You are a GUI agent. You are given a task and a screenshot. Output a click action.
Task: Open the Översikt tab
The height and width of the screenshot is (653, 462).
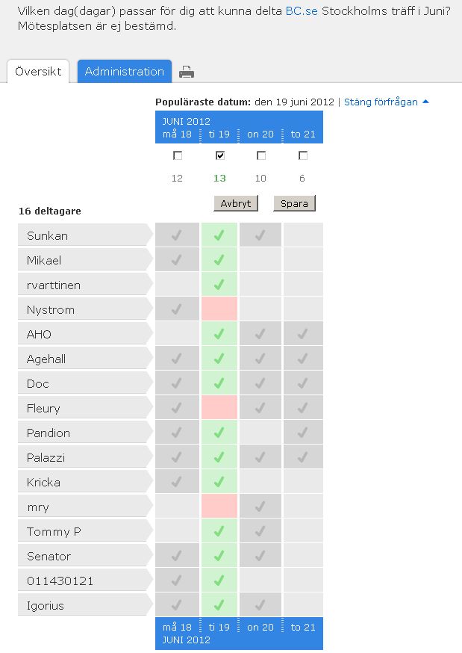(38, 72)
